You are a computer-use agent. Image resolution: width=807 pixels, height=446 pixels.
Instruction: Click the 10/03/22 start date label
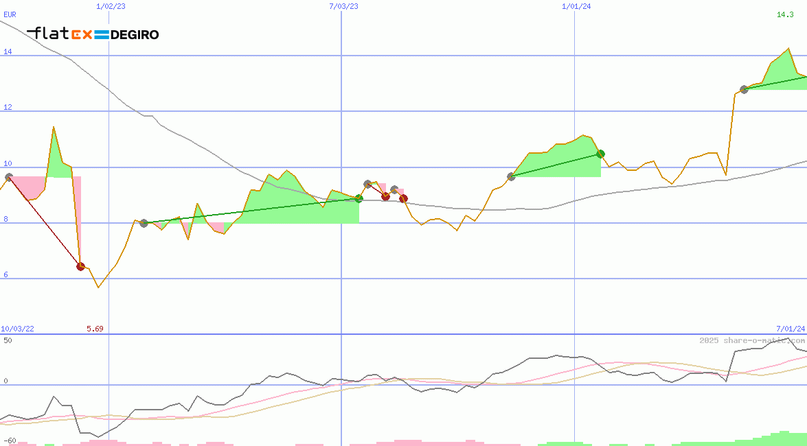tap(18, 329)
